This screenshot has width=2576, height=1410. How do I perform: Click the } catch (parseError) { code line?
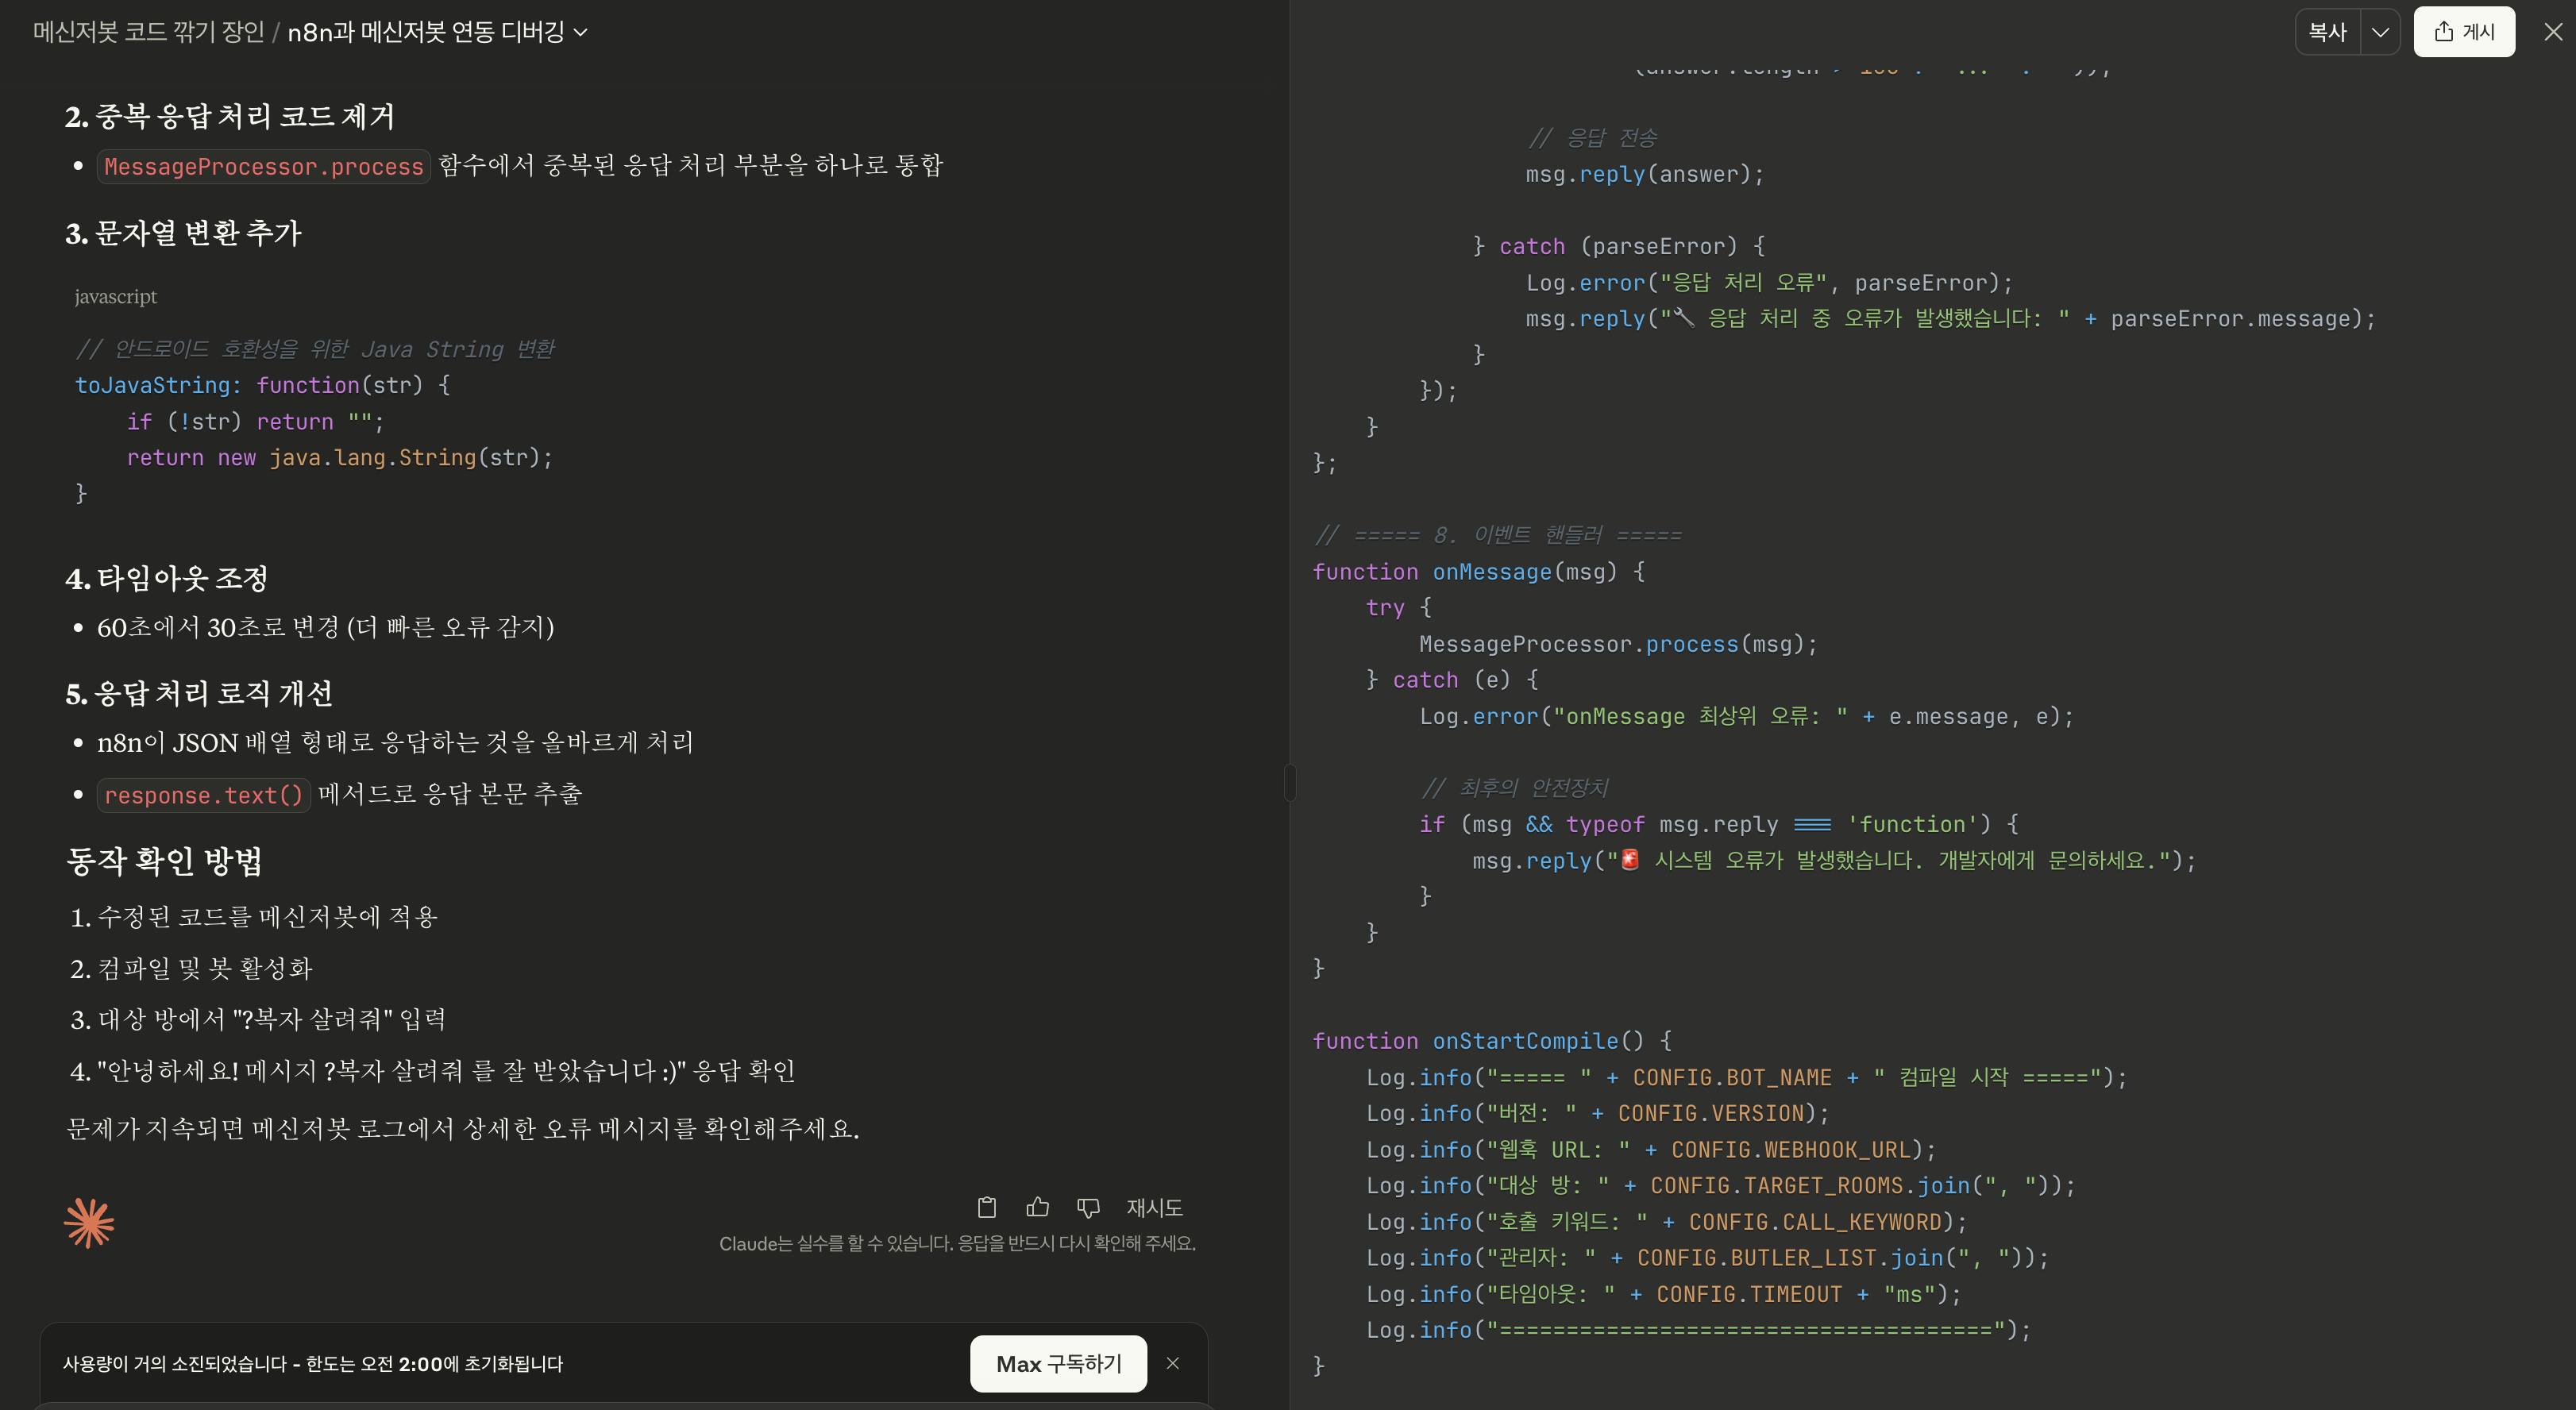pos(1618,246)
